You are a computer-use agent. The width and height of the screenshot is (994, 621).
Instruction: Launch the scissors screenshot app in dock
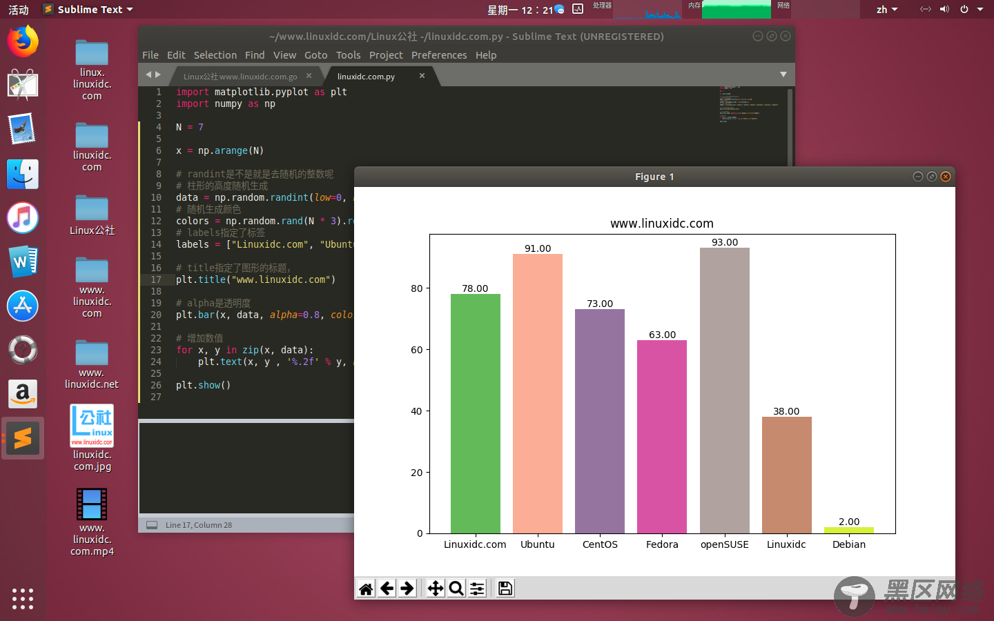pyautogui.click(x=23, y=86)
